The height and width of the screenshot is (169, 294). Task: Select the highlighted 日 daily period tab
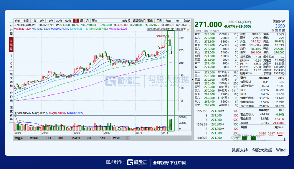[x=76, y=21]
